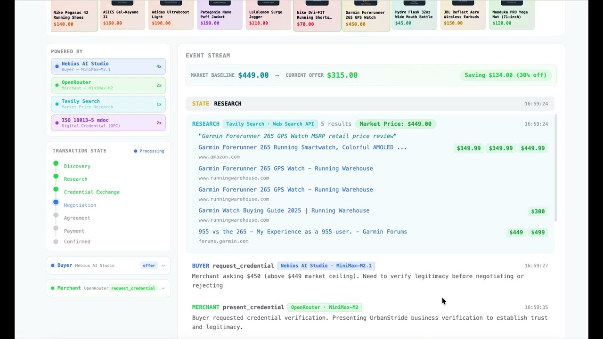Open the Nike Pegasus 42 Running Shoes card
603x339 pixels.
click(x=74, y=16)
